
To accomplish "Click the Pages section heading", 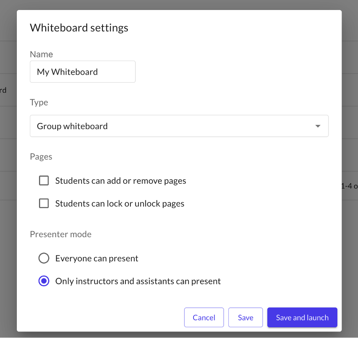I will pyautogui.click(x=41, y=157).
